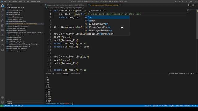Screen dimensions: 198x111
Task: Open the Run and Debug view
Action: 2,20
